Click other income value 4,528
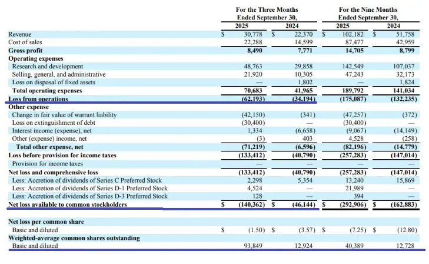429x264 pixels. [x=356, y=138]
